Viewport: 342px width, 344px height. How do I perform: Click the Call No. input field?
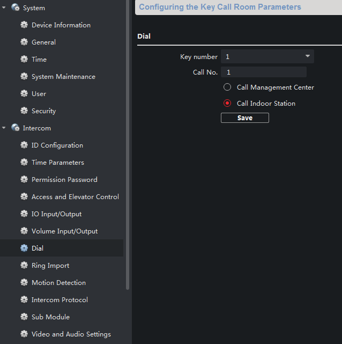(264, 72)
